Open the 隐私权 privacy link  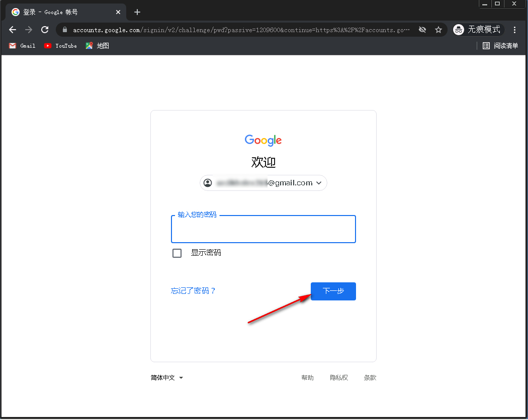339,378
